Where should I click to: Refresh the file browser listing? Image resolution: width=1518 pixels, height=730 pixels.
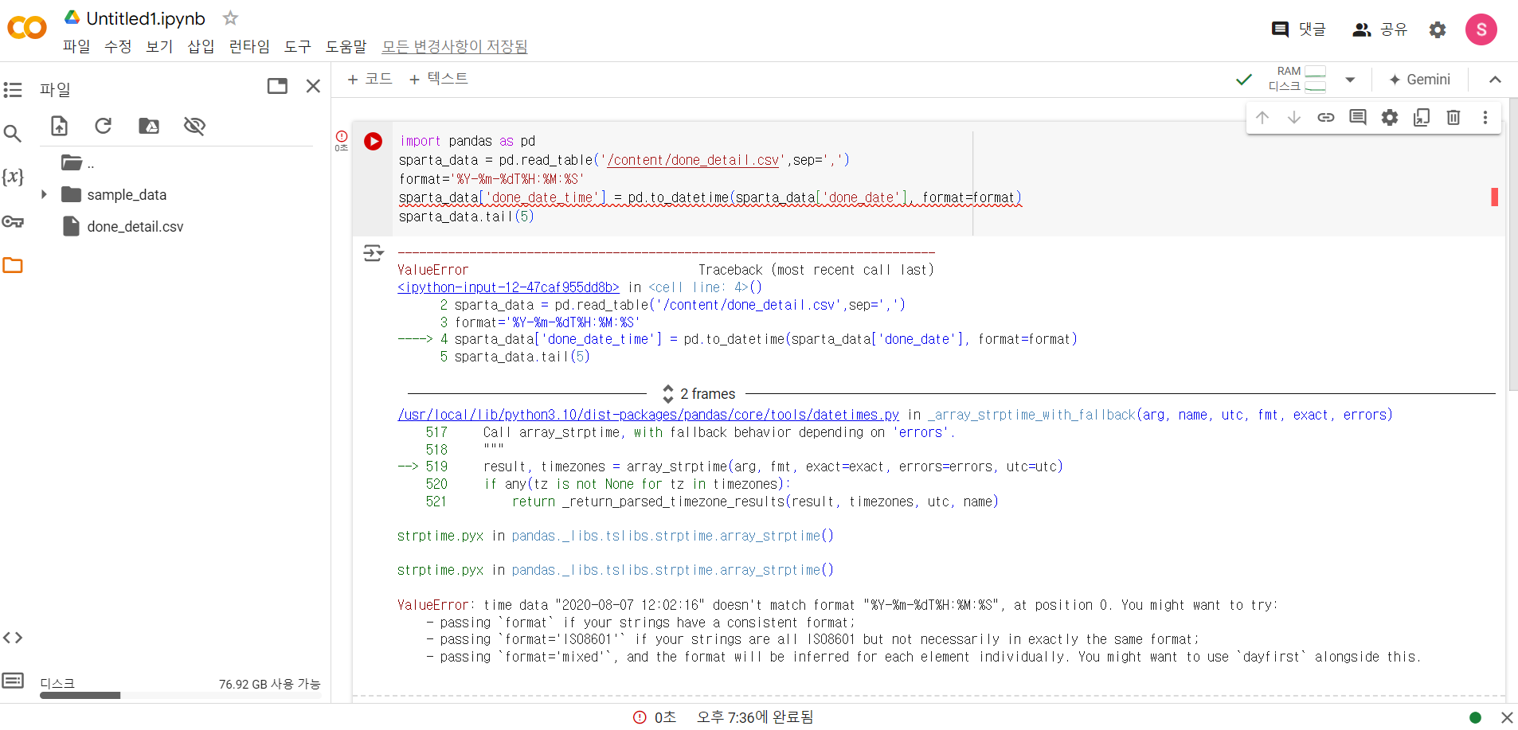pos(104,126)
